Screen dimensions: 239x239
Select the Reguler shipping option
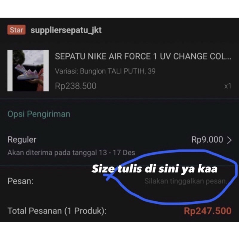click(22, 140)
